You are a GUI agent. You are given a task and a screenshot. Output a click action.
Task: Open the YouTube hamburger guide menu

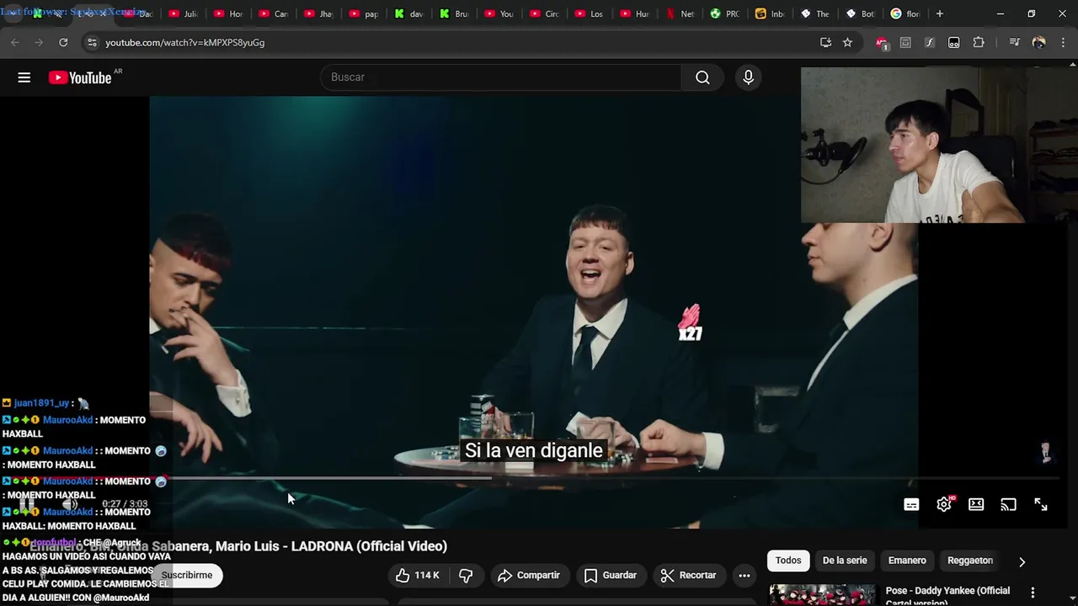pyautogui.click(x=24, y=77)
